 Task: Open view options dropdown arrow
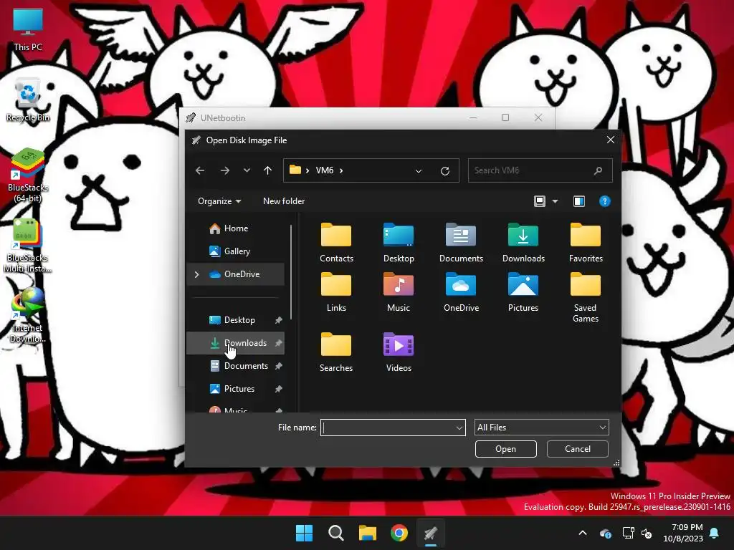point(556,201)
